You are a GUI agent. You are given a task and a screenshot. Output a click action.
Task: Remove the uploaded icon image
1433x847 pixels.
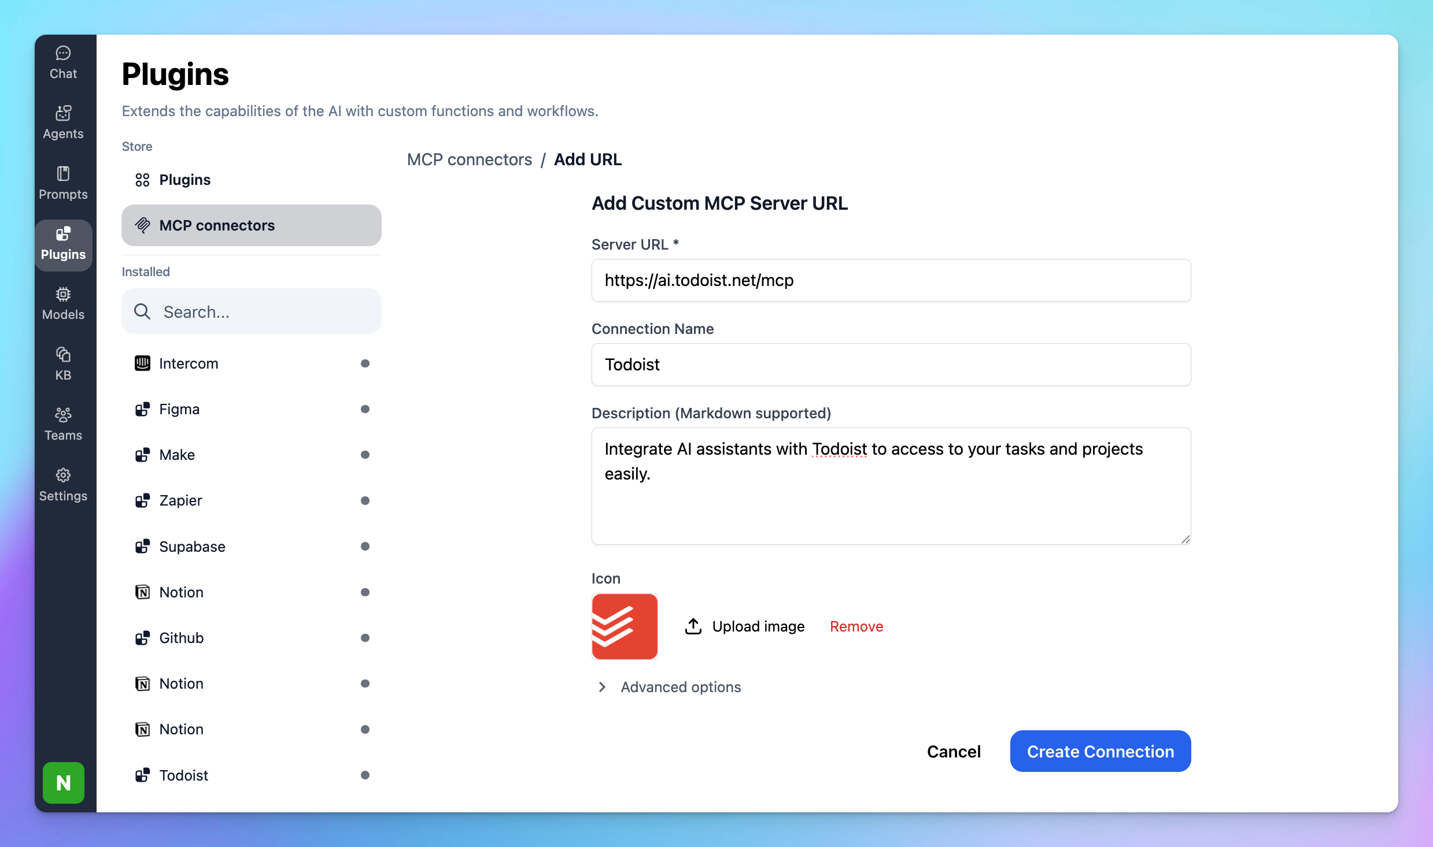coord(856,626)
